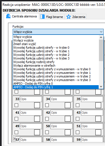105x146 pixels.
Task: Click the large square box of output 43
Action: point(98,119)
